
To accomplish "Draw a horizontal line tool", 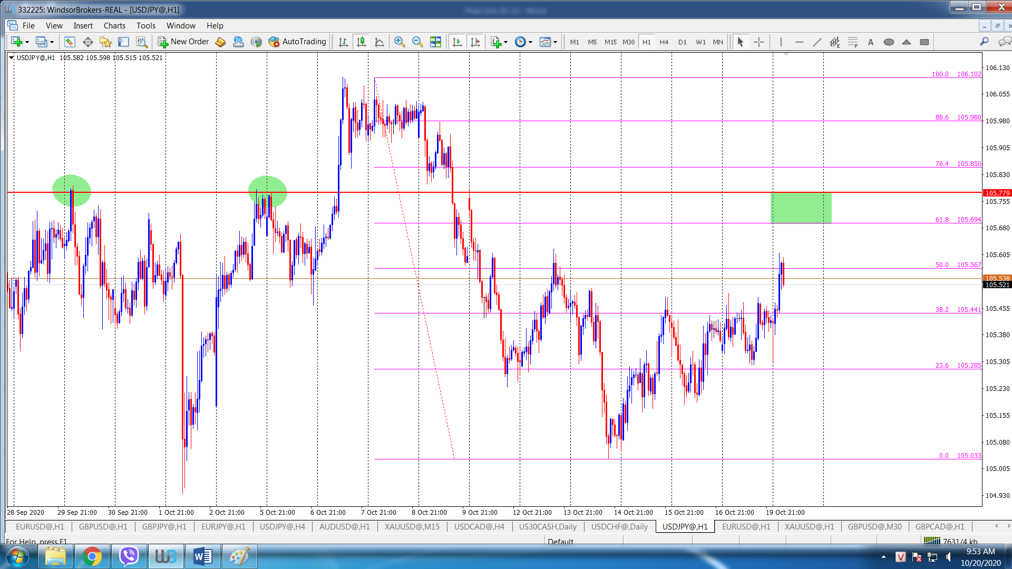I will click(x=799, y=42).
